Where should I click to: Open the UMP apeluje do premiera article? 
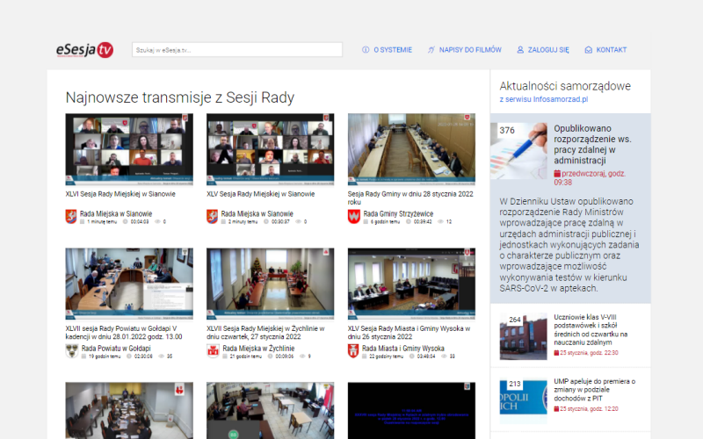coord(590,388)
